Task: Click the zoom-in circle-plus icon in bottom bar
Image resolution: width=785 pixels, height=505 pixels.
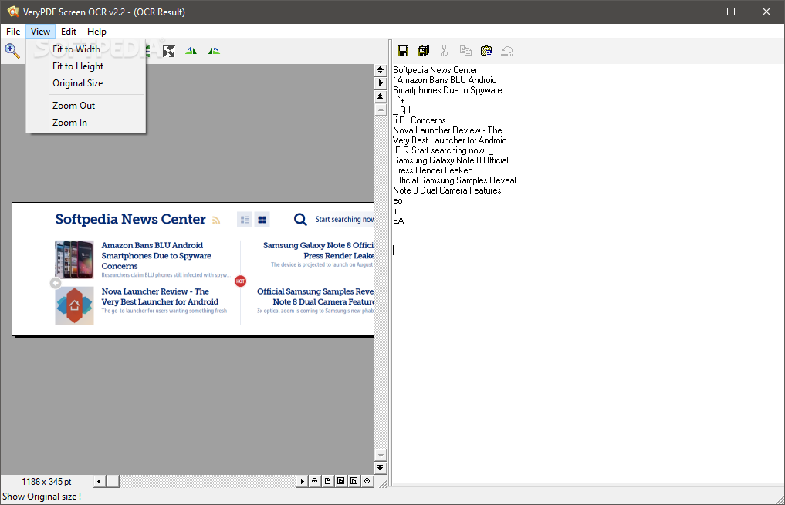Action: (314, 481)
